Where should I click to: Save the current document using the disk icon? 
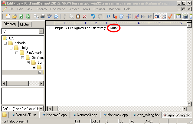click(21, 16)
